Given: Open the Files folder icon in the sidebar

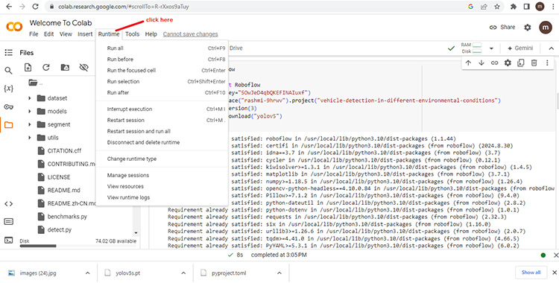Looking at the screenshot, I should click(8, 125).
